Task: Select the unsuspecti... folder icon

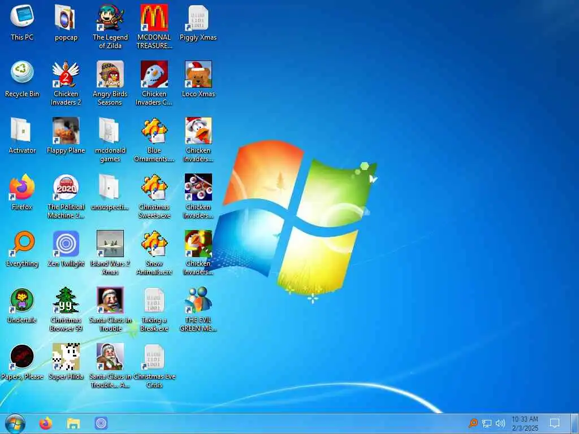Action: (x=110, y=192)
